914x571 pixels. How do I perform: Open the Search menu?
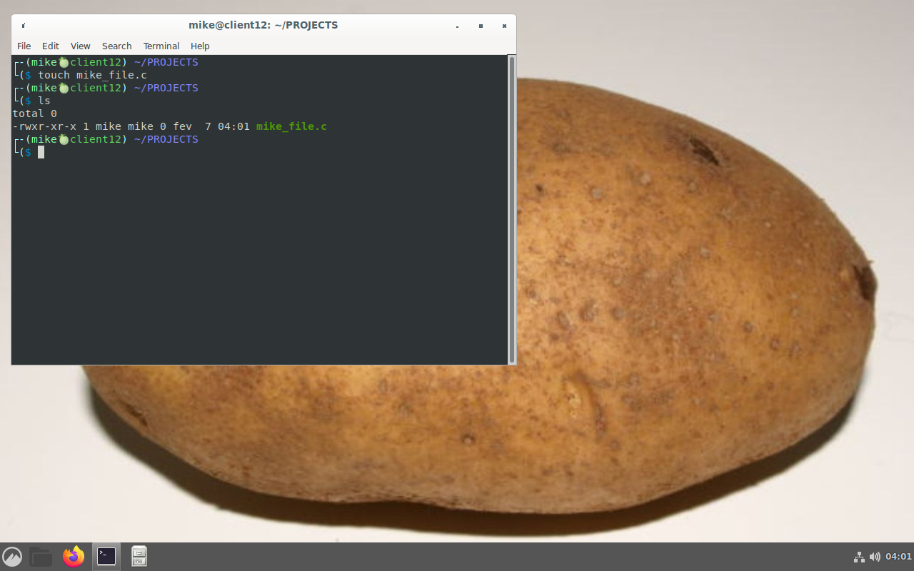116,46
